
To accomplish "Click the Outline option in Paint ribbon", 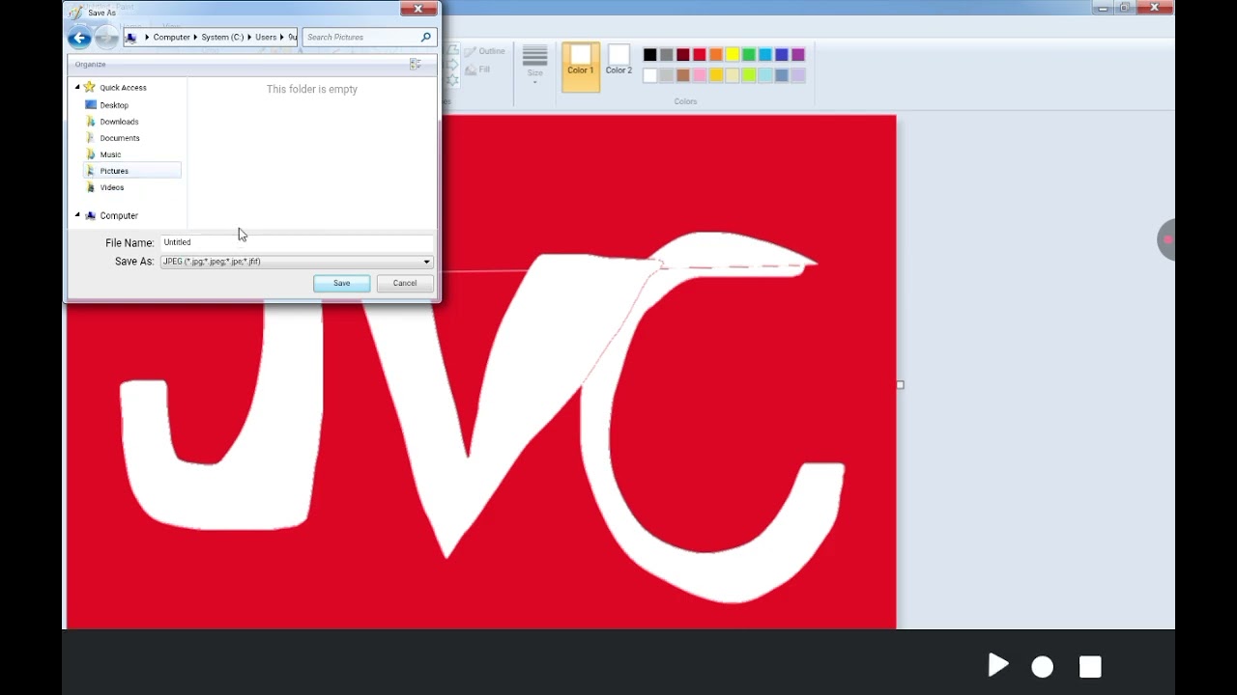I will pyautogui.click(x=485, y=51).
